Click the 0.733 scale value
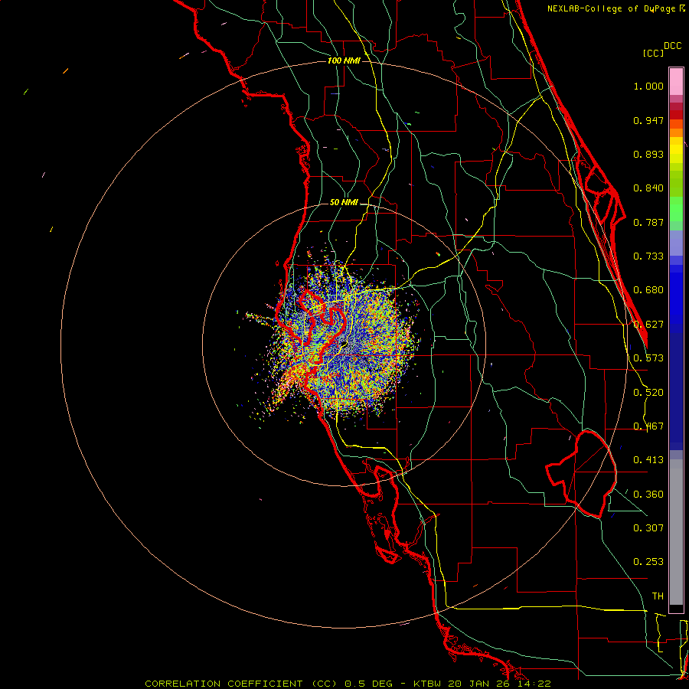Image resolution: width=689 pixels, height=689 pixels. pos(648,256)
